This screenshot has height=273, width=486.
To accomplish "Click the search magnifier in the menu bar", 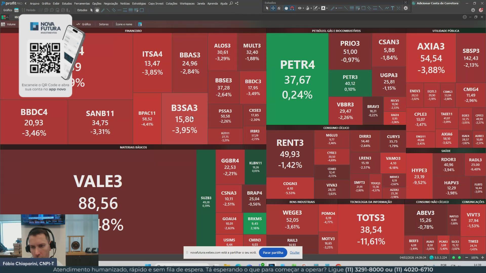I will click(x=231, y=3).
